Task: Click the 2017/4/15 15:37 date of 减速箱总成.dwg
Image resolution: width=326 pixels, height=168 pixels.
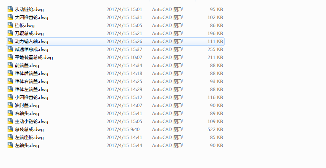Action: click(124, 50)
